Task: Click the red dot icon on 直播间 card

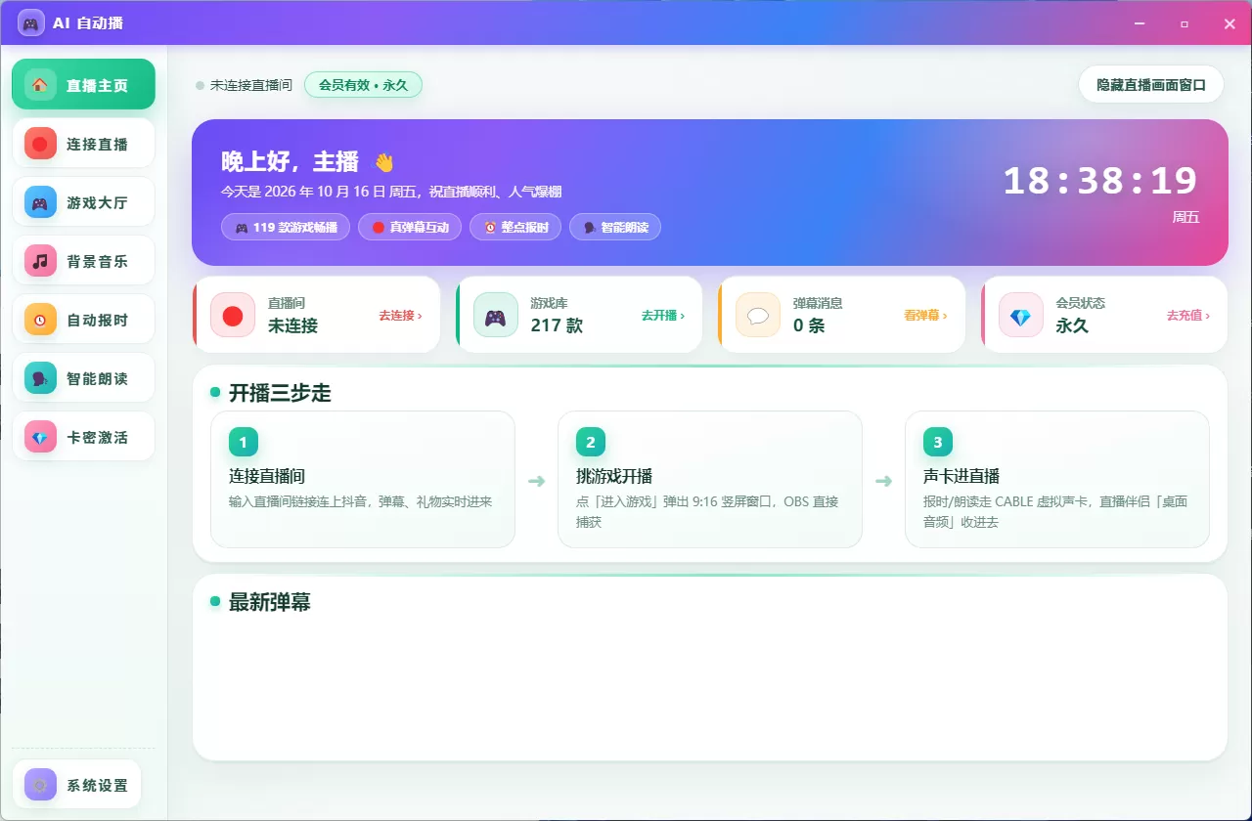Action: point(233,315)
